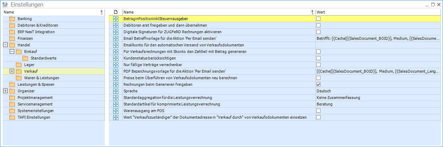443x147 pixels.
Task: Click setting icon of BetraginPositioninklSteuernausgeben row
Action: click(116, 19)
